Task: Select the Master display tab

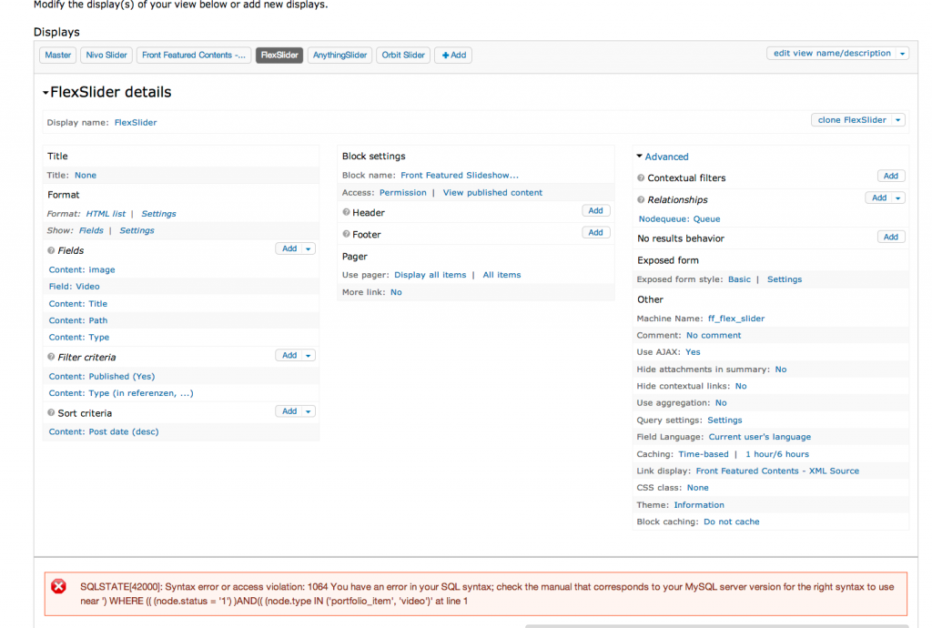Action: [x=58, y=56]
